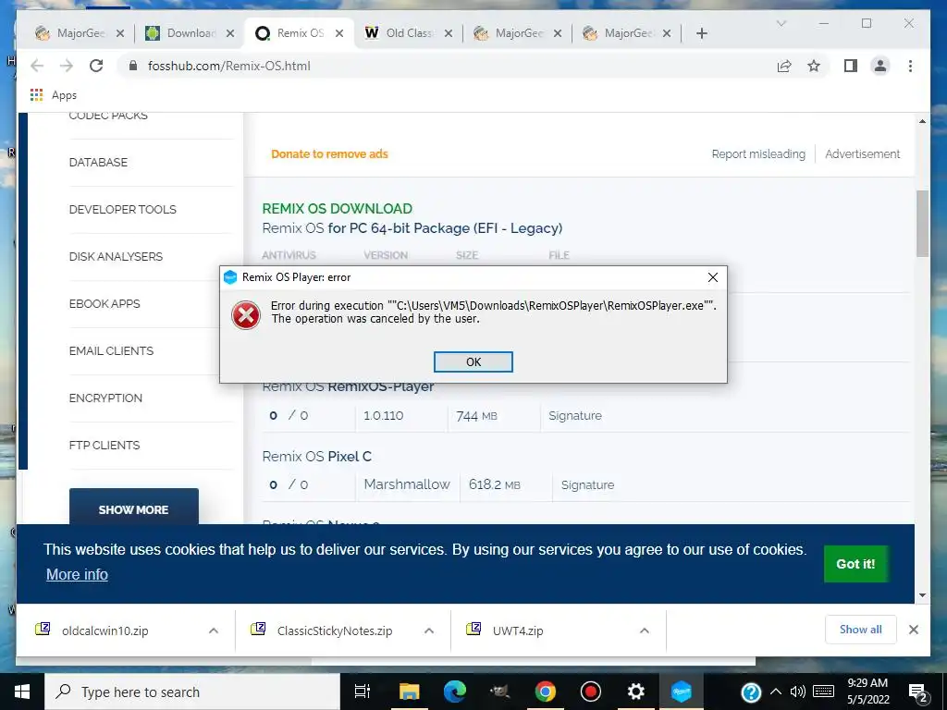947x710 pixels.
Task: Bookmark this page with the star icon
Action: 814,66
